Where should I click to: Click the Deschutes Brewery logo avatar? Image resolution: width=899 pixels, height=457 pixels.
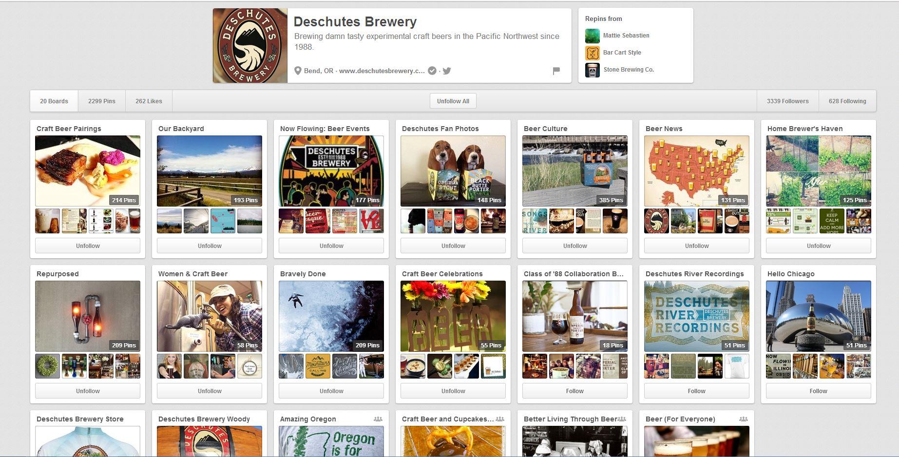point(250,45)
